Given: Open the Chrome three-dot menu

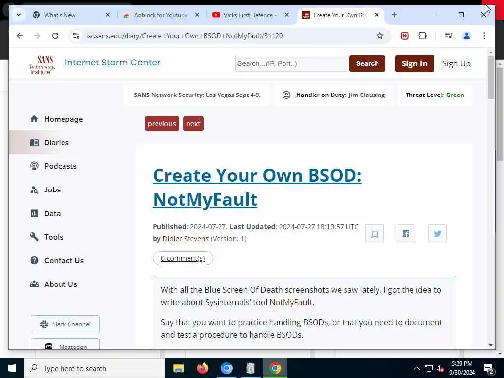Looking at the screenshot, I should pyautogui.click(x=484, y=35).
